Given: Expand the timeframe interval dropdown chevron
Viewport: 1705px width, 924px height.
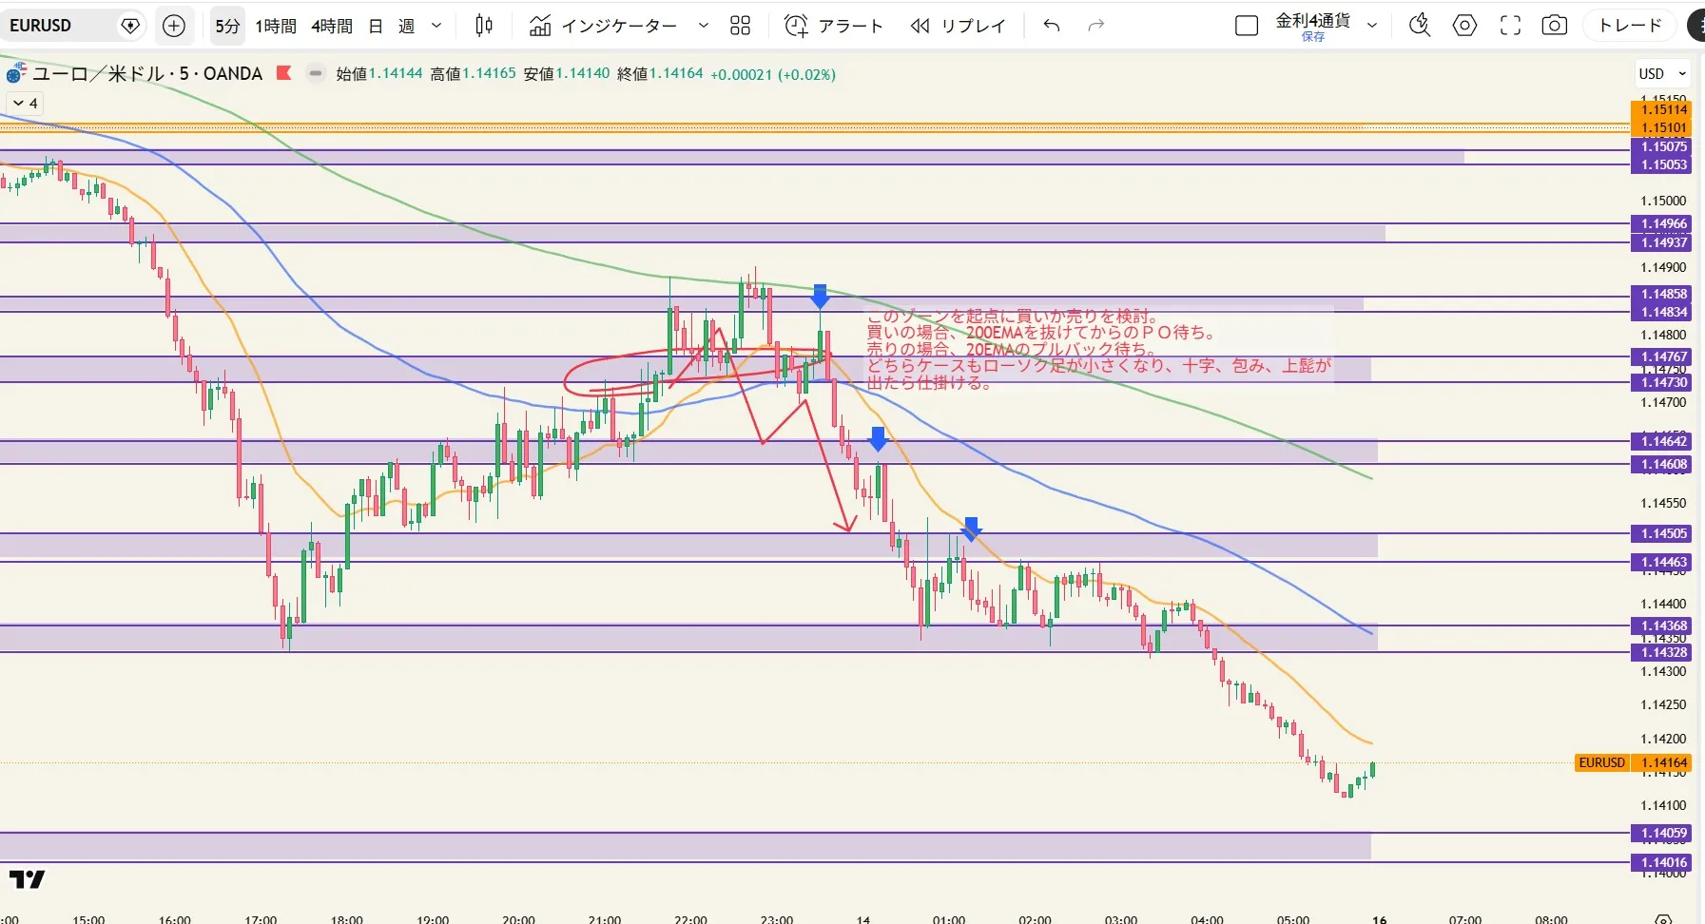Looking at the screenshot, I should [x=436, y=26].
